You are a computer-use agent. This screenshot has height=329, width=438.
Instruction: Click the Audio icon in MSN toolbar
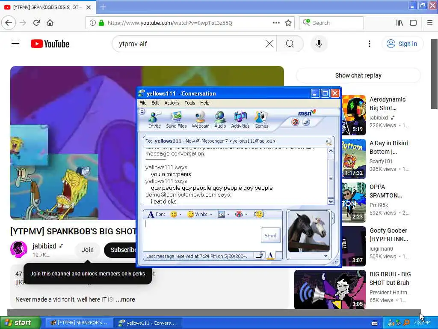220,120
